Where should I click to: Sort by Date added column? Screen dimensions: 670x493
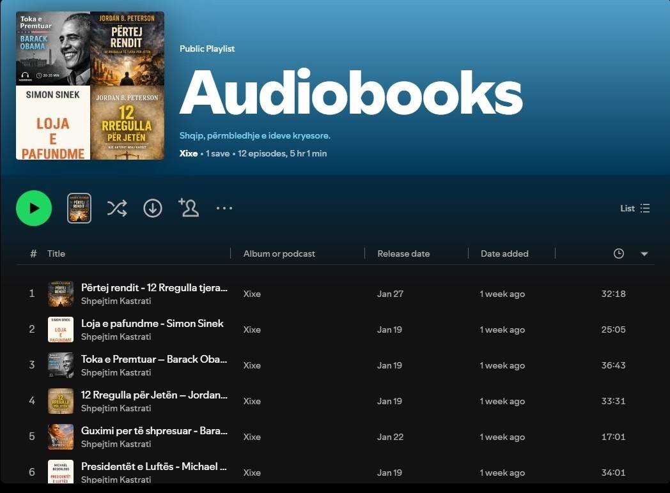(x=504, y=254)
